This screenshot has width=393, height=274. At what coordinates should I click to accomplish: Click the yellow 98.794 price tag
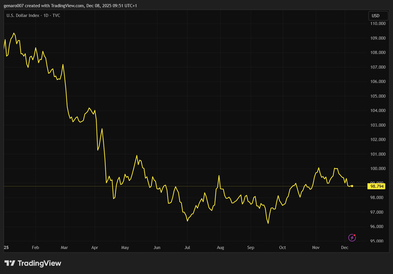(x=377, y=186)
